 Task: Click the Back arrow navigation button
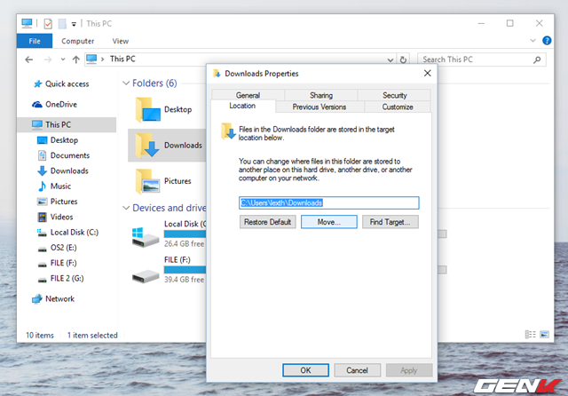tap(29, 59)
